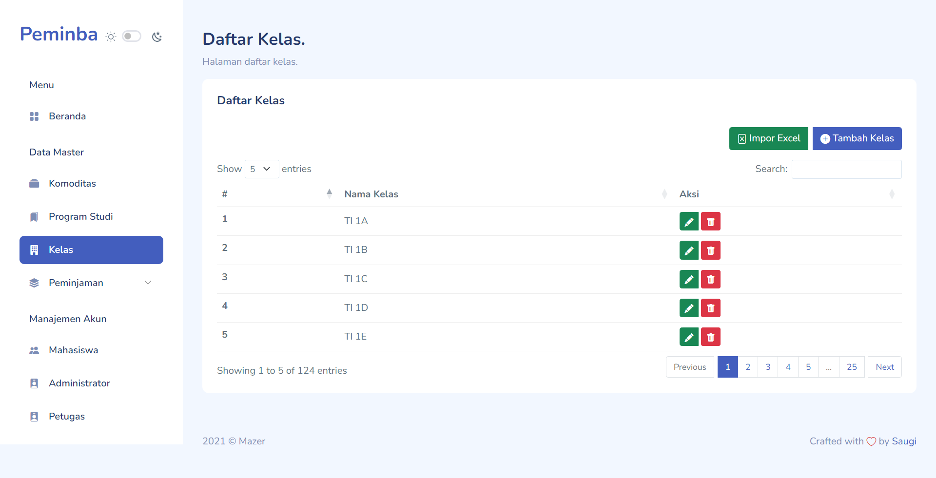Open Beranda menu item
This screenshot has height=478, width=936.
click(x=92, y=116)
